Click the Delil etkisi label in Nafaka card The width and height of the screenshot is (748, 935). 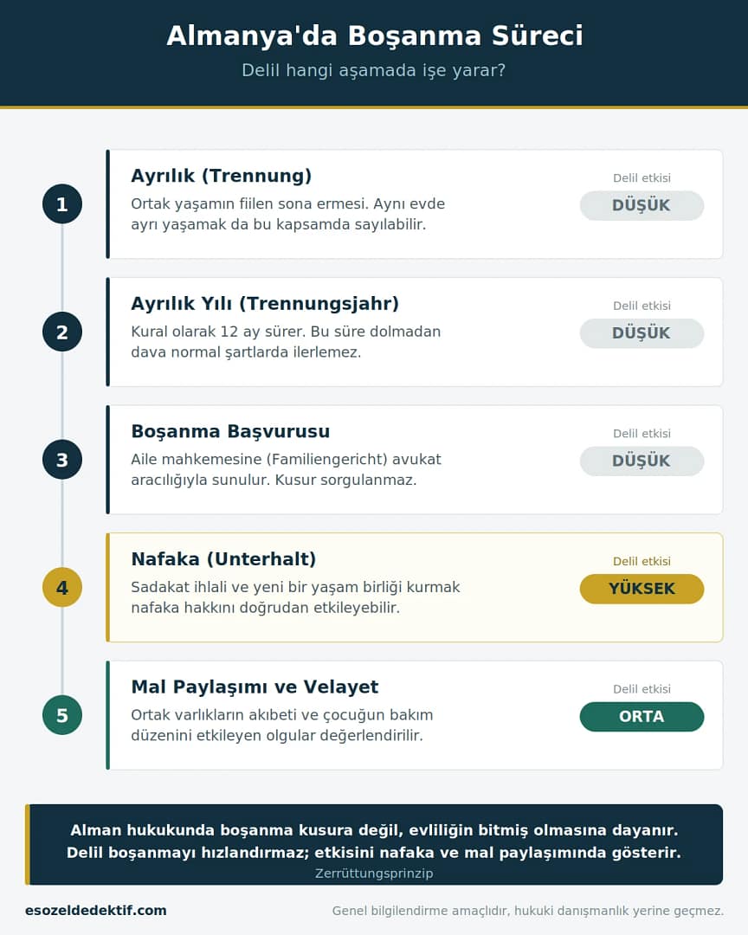[642, 561]
